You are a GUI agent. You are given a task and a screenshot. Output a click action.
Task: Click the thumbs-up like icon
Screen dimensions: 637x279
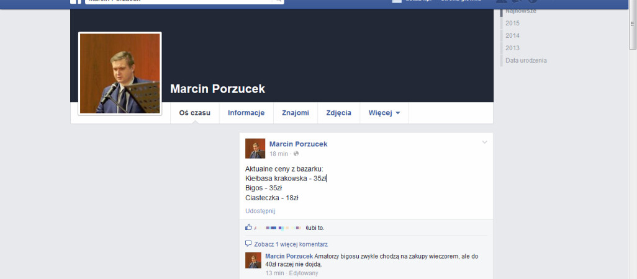[x=248, y=227]
